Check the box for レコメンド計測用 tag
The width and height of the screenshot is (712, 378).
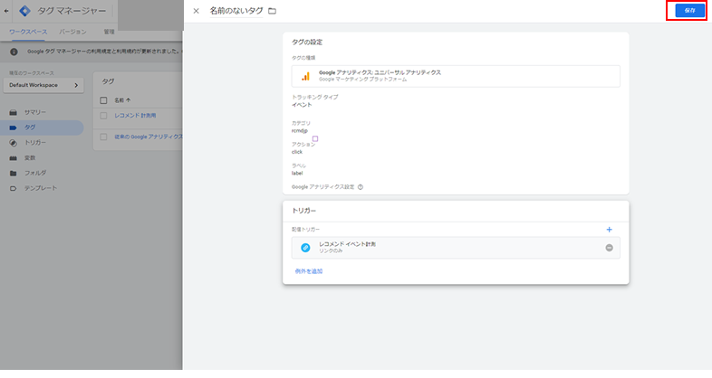pos(103,116)
